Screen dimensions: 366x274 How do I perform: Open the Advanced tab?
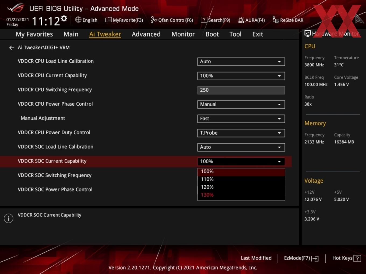point(146,34)
